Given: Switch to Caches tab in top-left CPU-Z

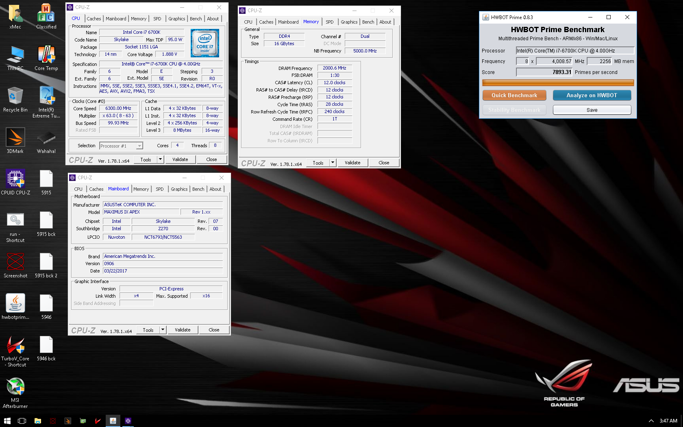Looking at the screenshot, I should tap(94, 19).
